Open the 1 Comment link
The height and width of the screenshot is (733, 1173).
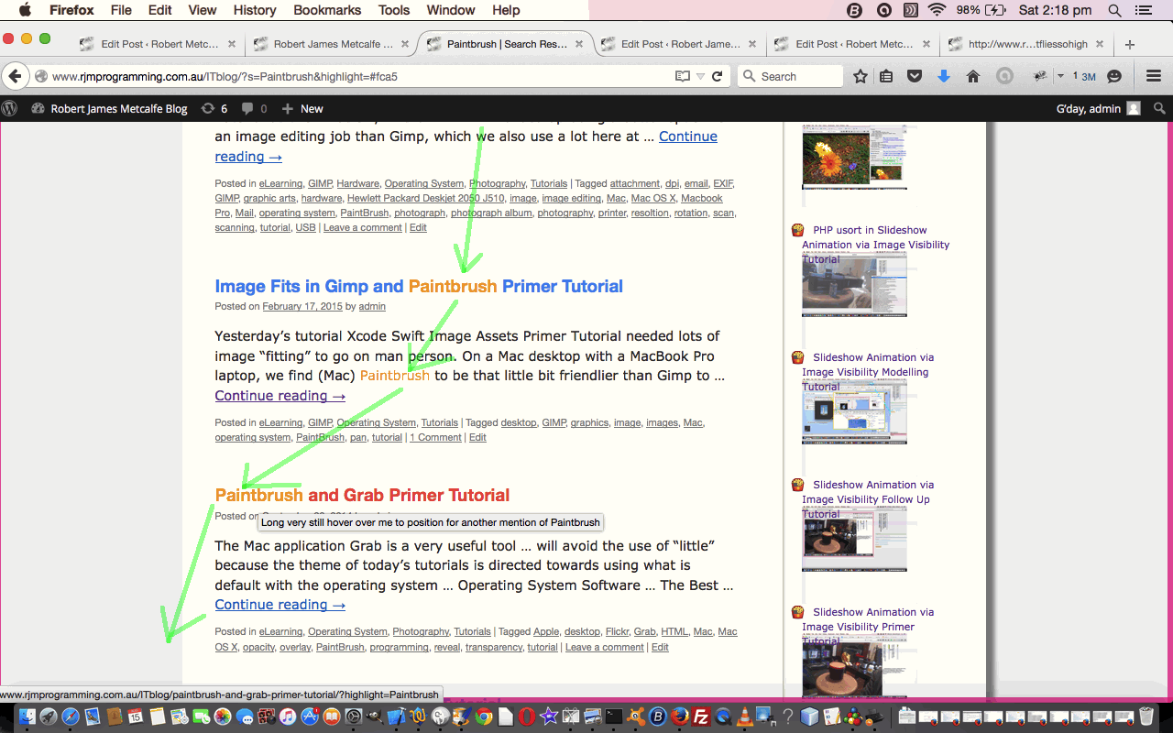[435, 437]
